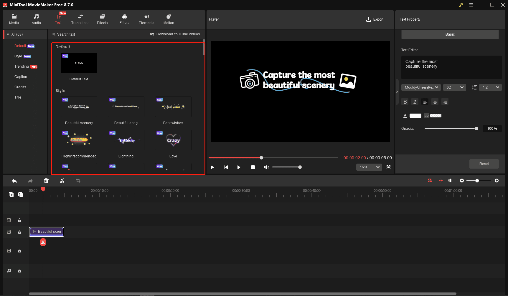The height and width of the screenshot is (296, 508).
Task: Open the Media tab
Action: point(14,19)
